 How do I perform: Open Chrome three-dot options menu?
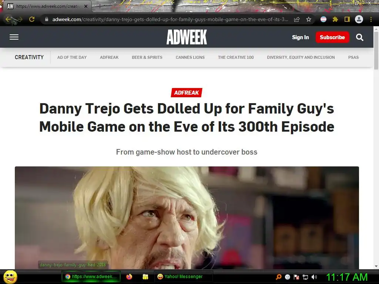(x=371, y=19)
